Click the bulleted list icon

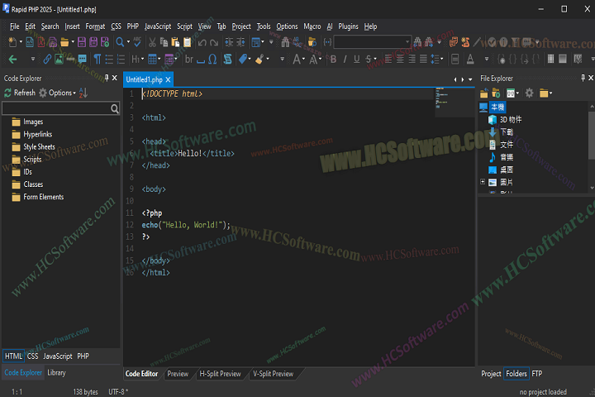click(109, 59)
